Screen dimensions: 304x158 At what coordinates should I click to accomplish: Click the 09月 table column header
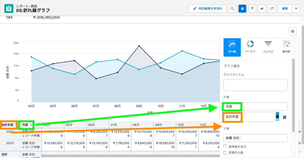[x=165, y=125]
